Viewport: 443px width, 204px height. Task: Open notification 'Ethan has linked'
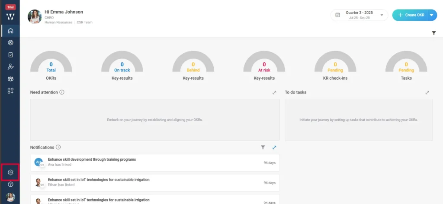(x=155, y=182)
